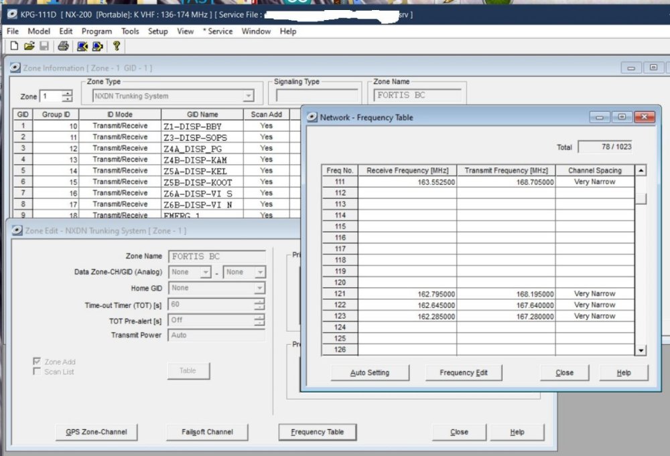Open the Home GID dropdown
670x456 pixels.
pyautogui.click(x=260, y=289)
